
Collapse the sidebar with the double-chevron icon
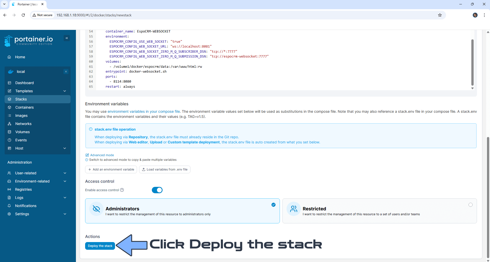coord(67,38)
